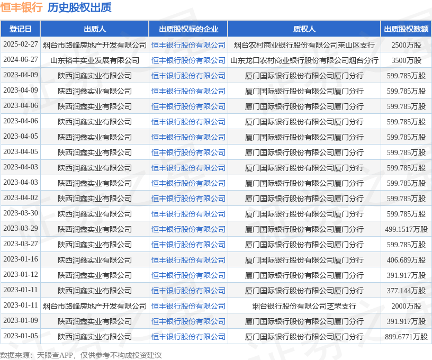Open 恒丰银行股份有限公司 link in 2023-03-27 row
The image size is (432, 360).
click(188, 245)
